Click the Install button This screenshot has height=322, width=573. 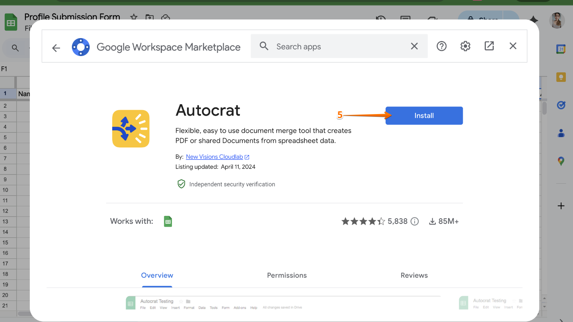424,115
